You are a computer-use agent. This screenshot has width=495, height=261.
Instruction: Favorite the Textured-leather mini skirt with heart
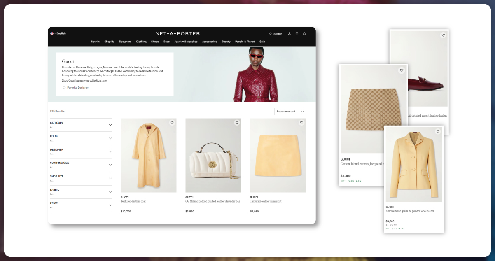coord(301,123)
